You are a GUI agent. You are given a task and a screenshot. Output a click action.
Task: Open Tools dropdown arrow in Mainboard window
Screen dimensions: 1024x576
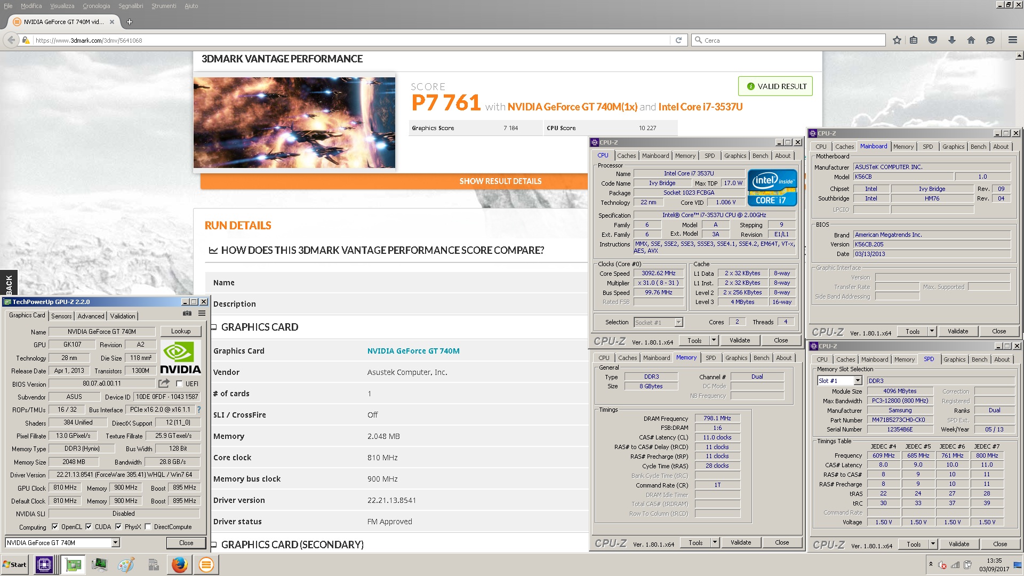coord(931,331)
